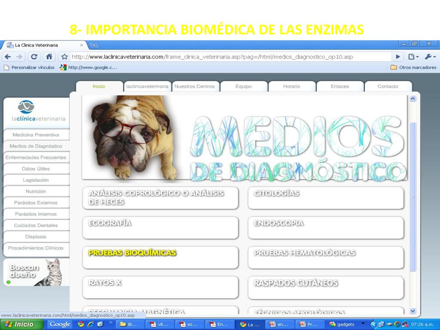Select the Inicio site tab
Image resolution: width=440 pixels, height=330 pixels.
click(x=99, y=86)
